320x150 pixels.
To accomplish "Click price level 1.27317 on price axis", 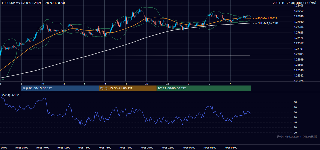I will click(299, 43).
